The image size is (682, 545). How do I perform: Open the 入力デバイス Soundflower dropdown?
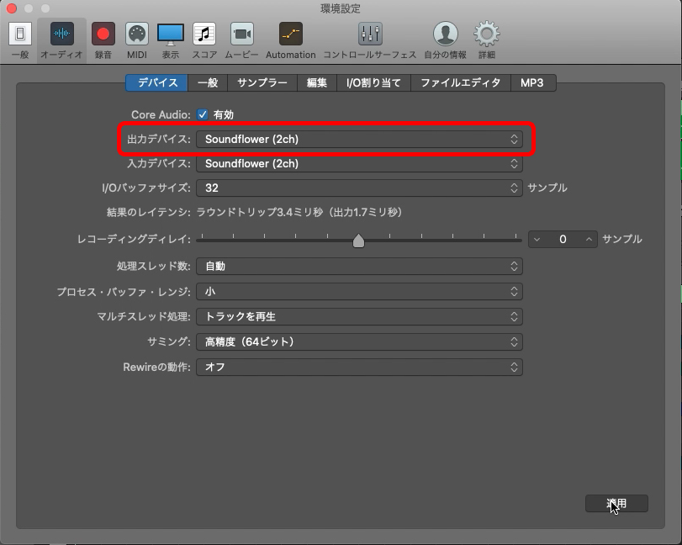(359, 163)
